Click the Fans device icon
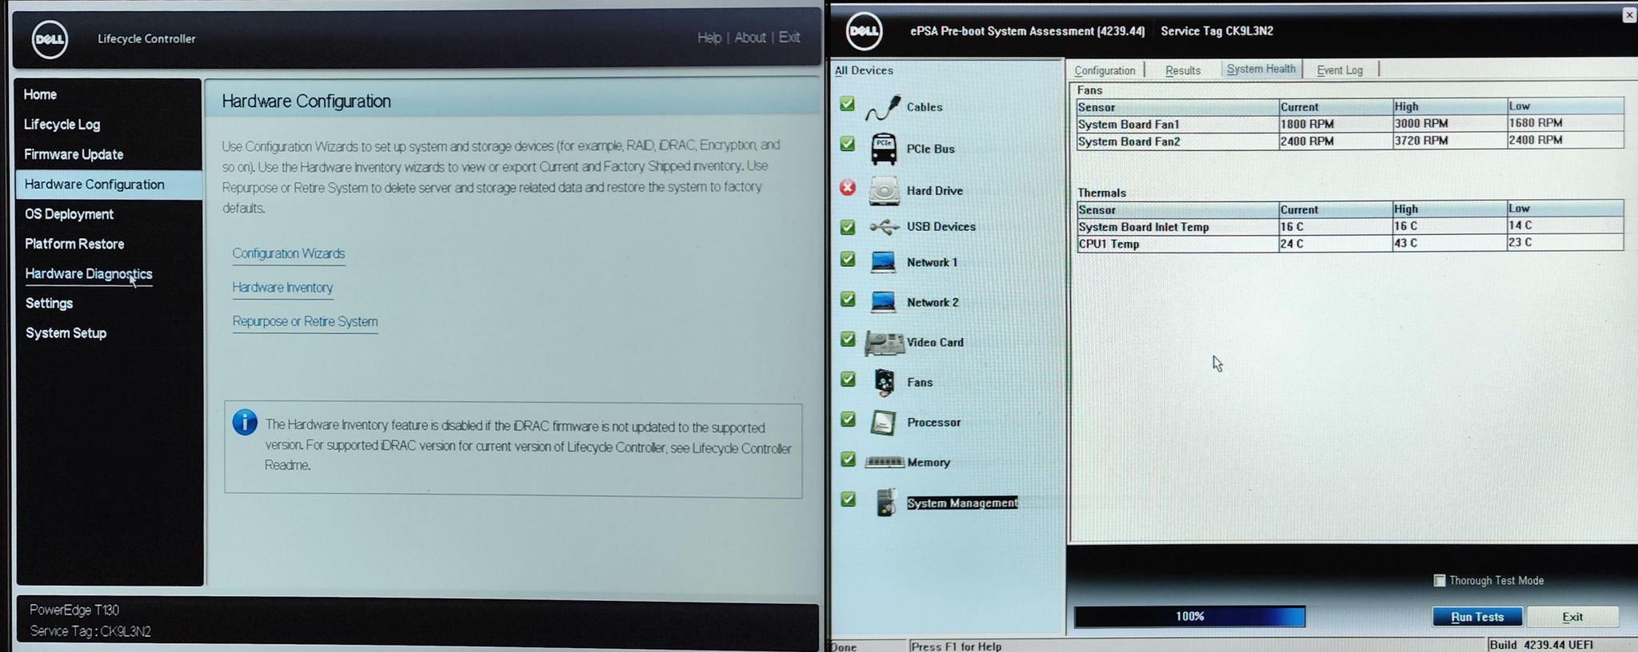The image size is (1638, 652). [x=884, y=383]
